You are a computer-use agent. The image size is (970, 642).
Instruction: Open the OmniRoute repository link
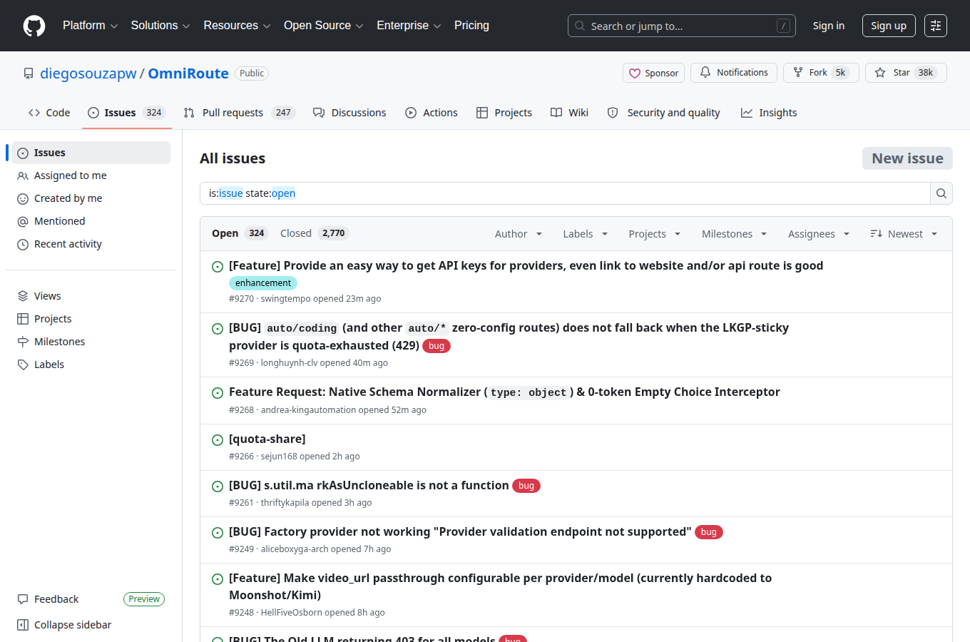click(188, 73)
